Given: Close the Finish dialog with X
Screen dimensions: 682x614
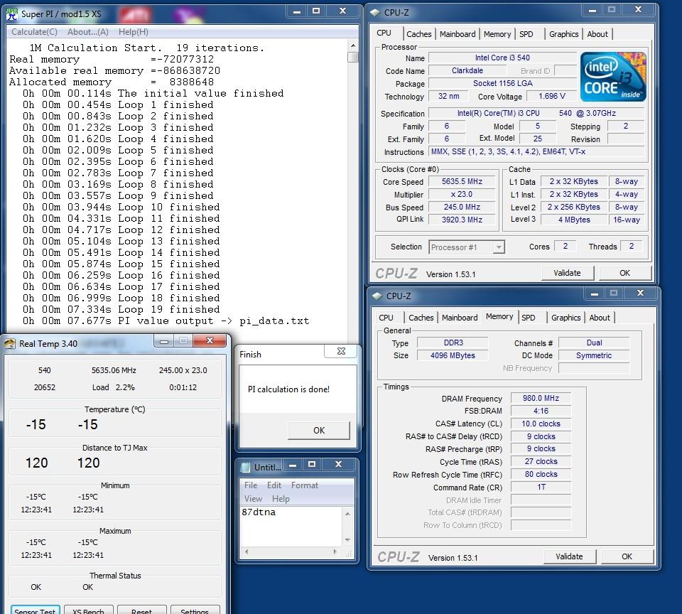Looking at the screenshot, I should pyautogui.click(x=342, y=351).
